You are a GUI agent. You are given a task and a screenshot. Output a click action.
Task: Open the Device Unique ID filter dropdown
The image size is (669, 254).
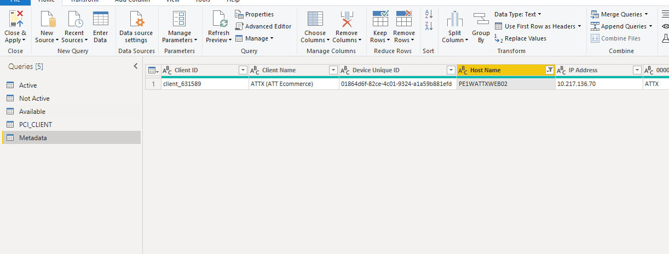451,70
